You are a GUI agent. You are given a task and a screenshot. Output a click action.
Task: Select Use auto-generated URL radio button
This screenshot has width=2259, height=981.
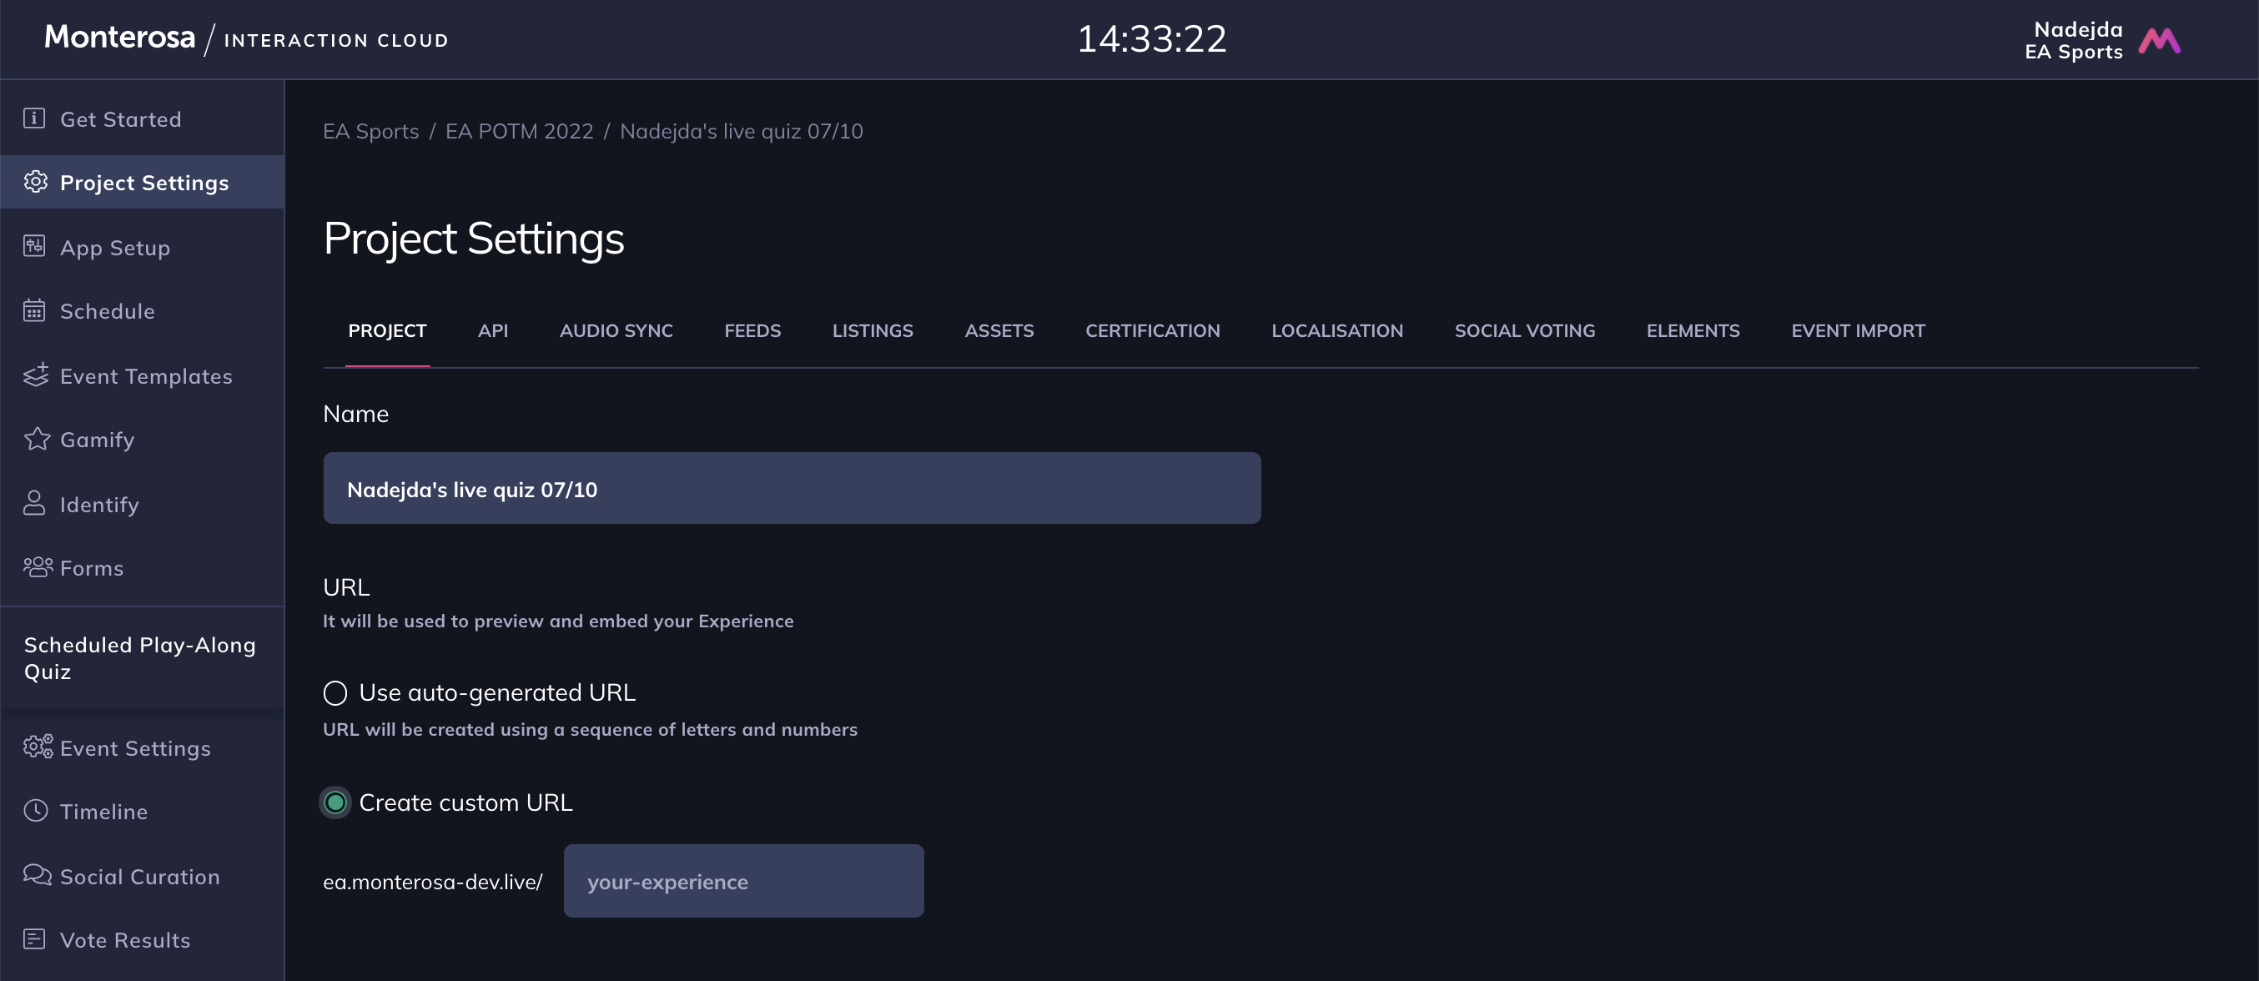click(335, 693)
